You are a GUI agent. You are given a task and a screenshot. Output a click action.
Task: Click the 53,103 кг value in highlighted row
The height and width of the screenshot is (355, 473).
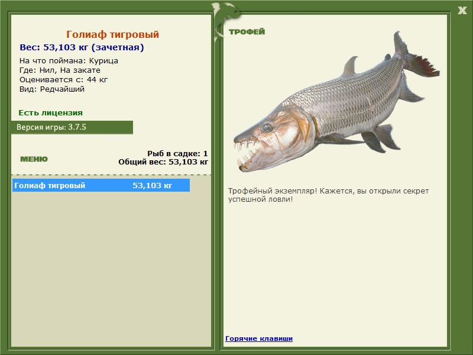[x=153, y=185]
